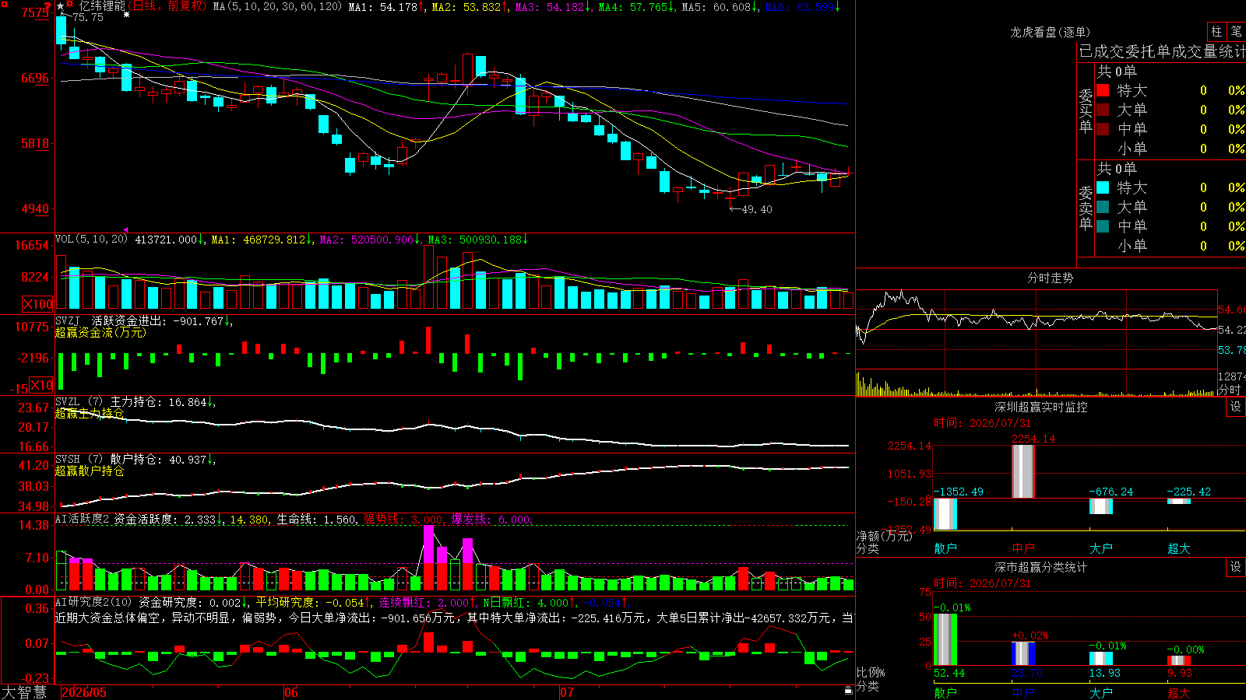Click the 49.40 low price annotation
Viewport: 1246px width, 700px height.
pyautogui.click(x=757, y=209)
